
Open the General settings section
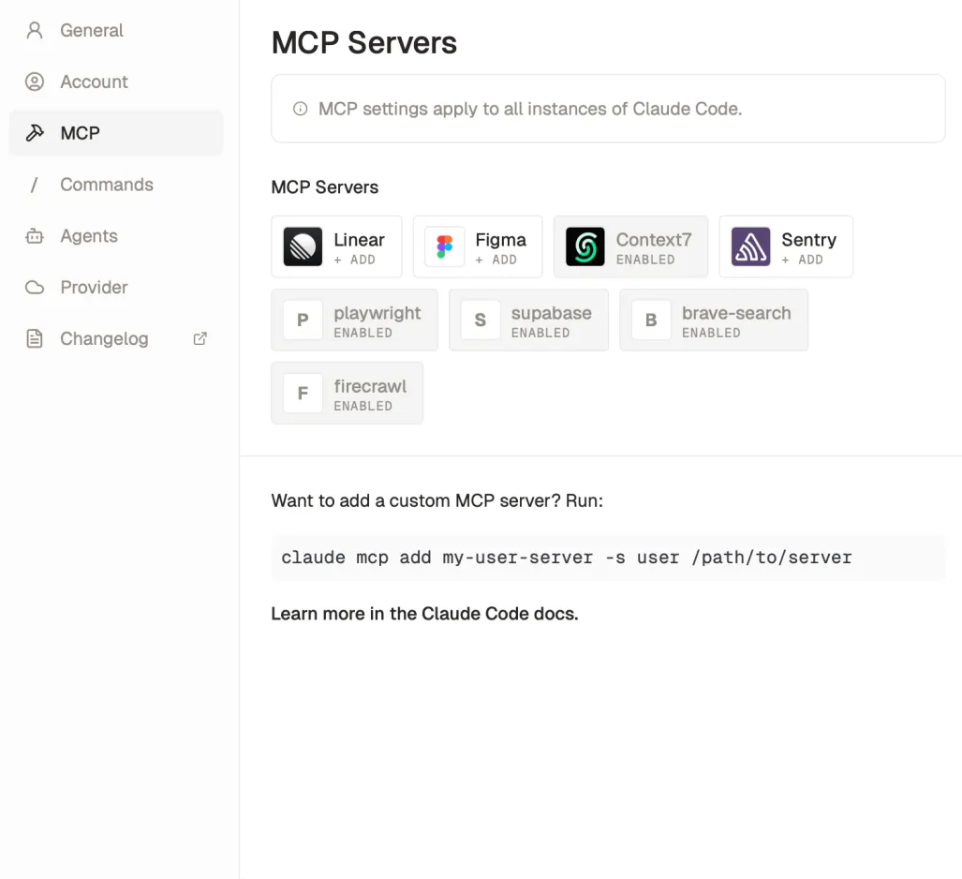coord(116,30)
